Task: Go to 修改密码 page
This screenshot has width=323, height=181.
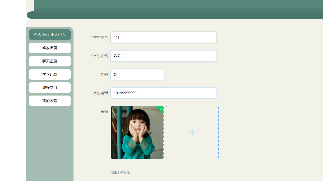Action: pos(50,48)
